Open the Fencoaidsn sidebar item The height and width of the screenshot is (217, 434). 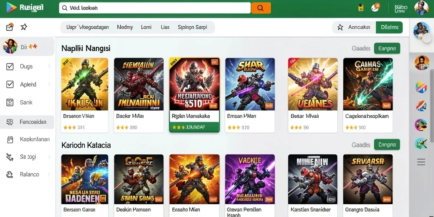click(x=27, y=122)
